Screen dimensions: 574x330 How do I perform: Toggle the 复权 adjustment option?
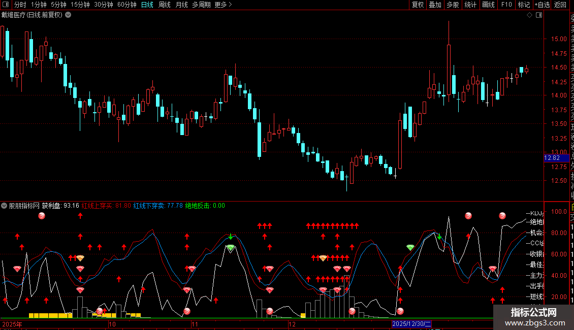(x=418, y=5)
